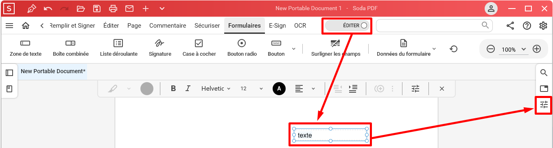Go to the Home view

26,26
